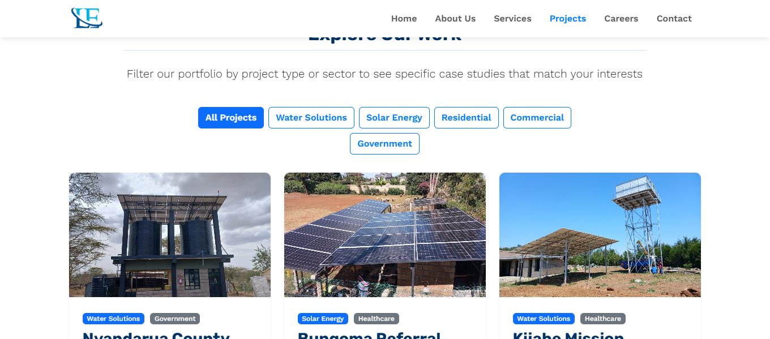Open the Home nav link

pyautogui.click(x=404, y=19)
